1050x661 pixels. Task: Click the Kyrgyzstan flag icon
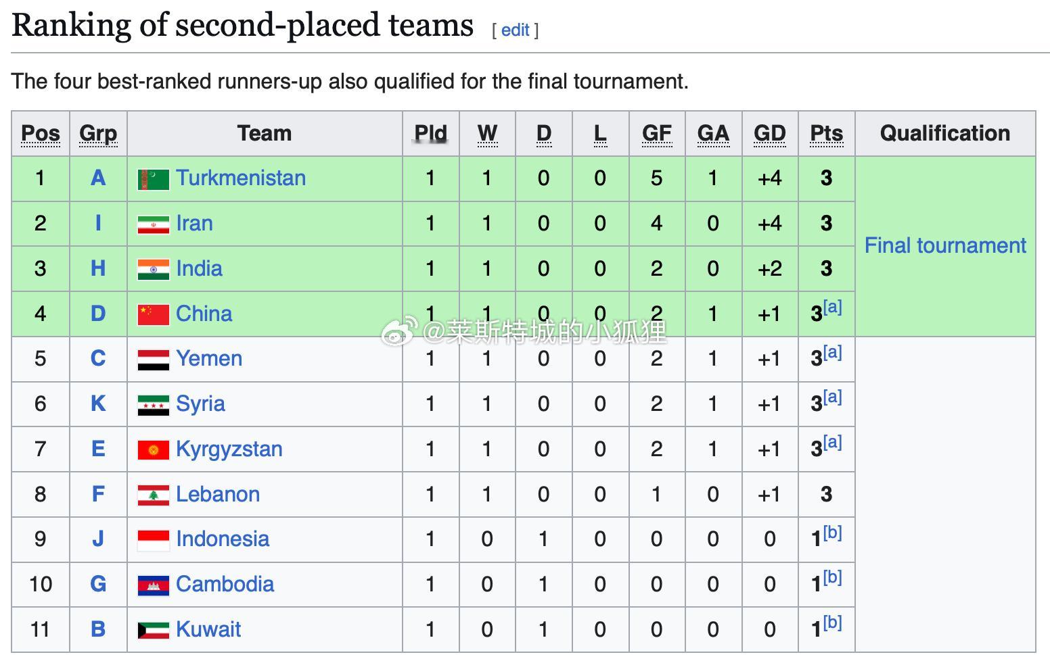153,449
